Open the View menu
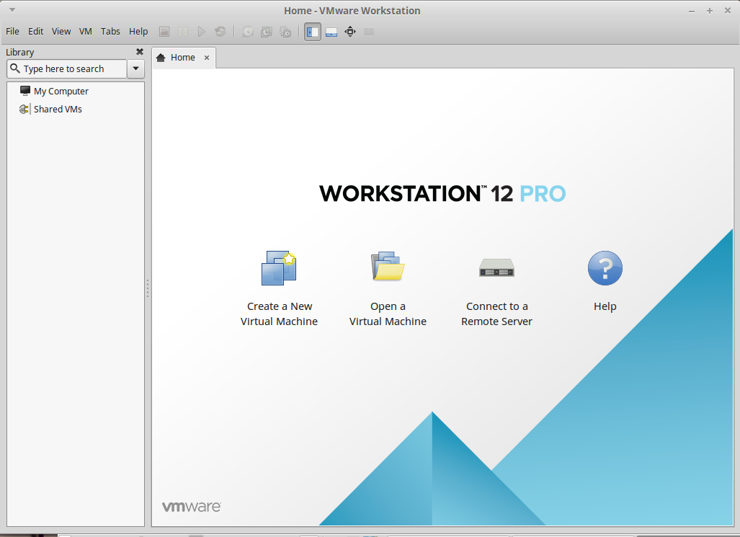The height and width of the screenshot is (537, 740). click(x=61, y=31)
